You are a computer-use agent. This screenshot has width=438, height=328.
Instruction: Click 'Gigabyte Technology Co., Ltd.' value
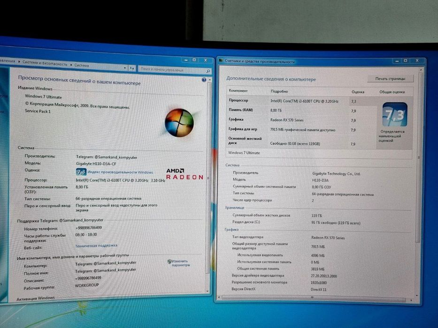click(x=336, y=173)
